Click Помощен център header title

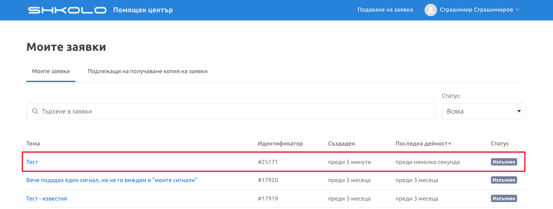tap(143, 10)
